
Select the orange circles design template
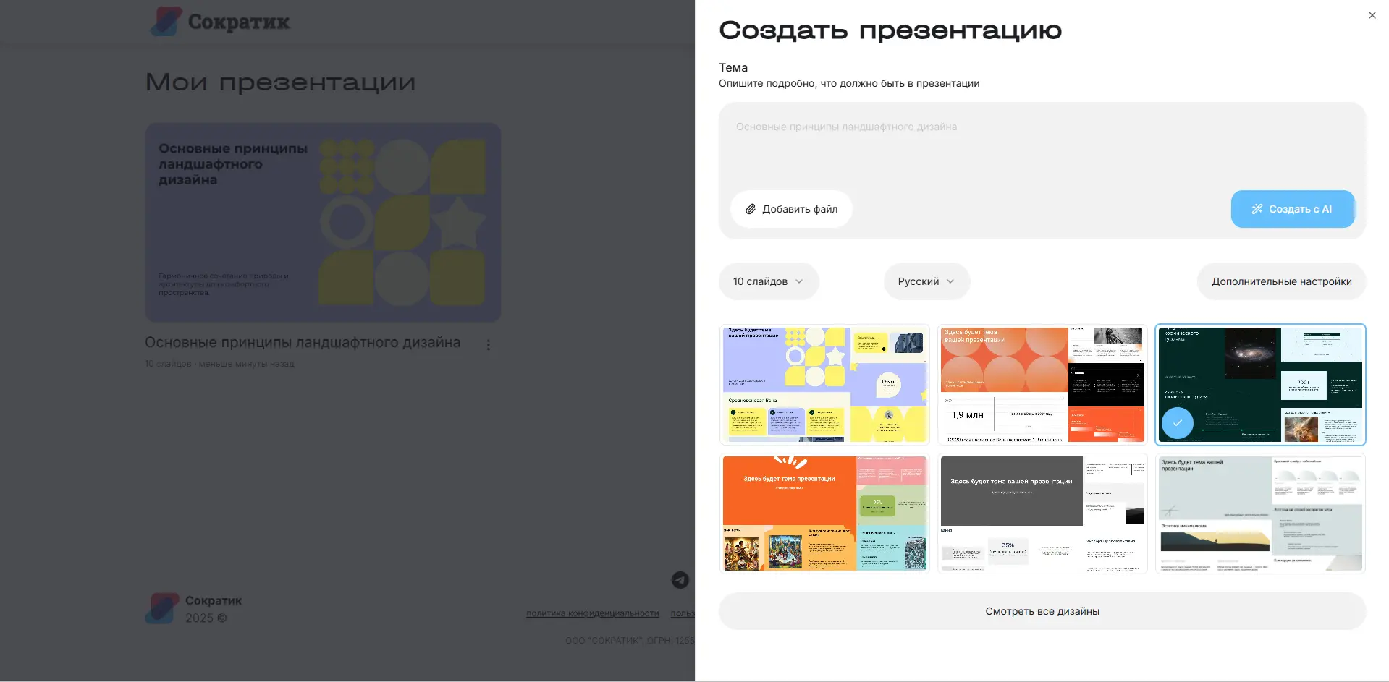point(1042,384)
